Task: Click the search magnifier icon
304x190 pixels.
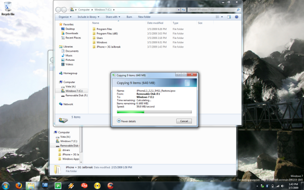Action: click(238, 9)
